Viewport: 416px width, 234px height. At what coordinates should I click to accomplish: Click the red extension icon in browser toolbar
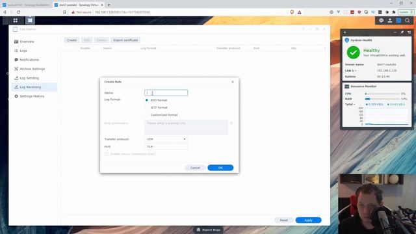coord(352,12)
